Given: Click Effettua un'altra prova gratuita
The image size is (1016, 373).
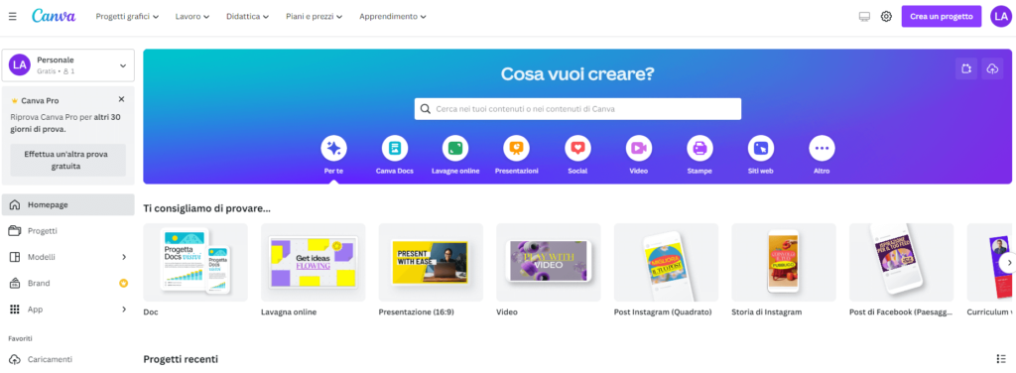Looking at the screenshot, I should 68,160.
